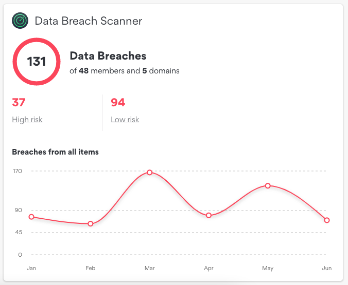This screenshot has width=348, height=285.
Task: Open the High risk breaches link
Action: pyautogui.click(x=27, y=120)
